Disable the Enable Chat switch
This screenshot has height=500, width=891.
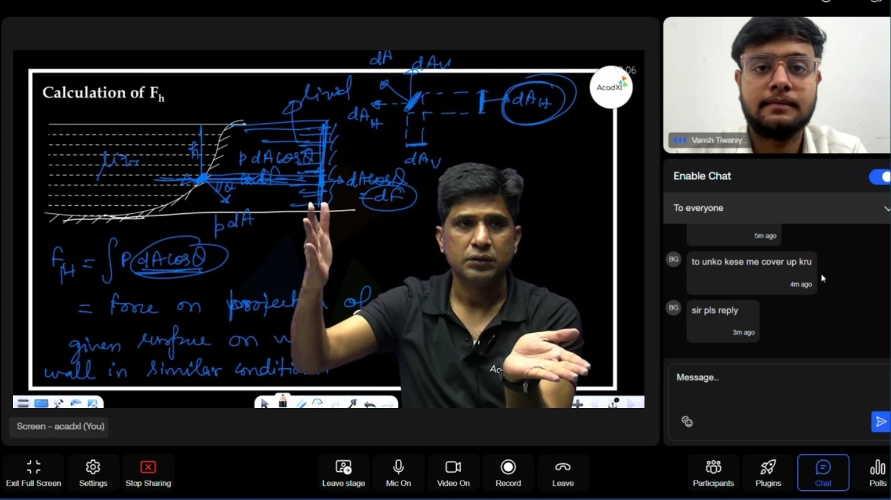(x=881, y=176)
